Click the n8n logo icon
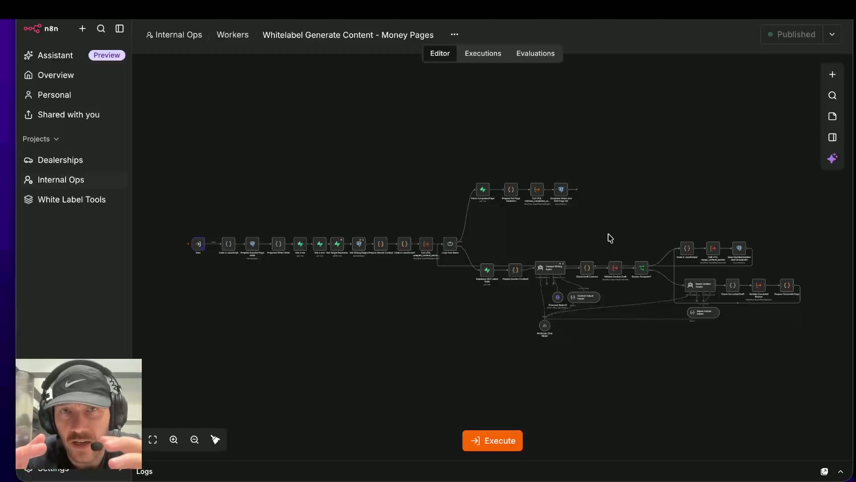This screenshot has width=856, height=482. point(33,29)
